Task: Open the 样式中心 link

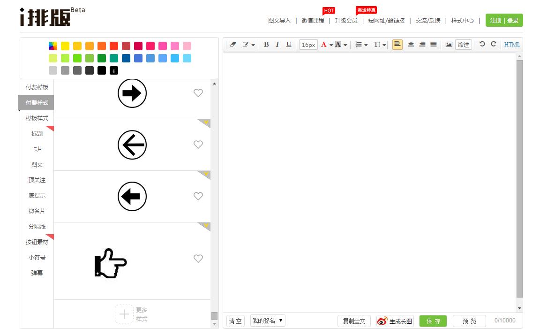Action: [x=463, y=21]
